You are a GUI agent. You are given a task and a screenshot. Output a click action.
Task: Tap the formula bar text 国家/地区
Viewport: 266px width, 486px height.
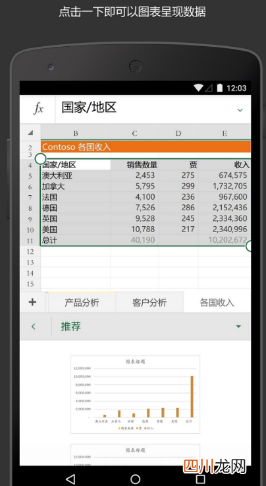click(89, 107)
